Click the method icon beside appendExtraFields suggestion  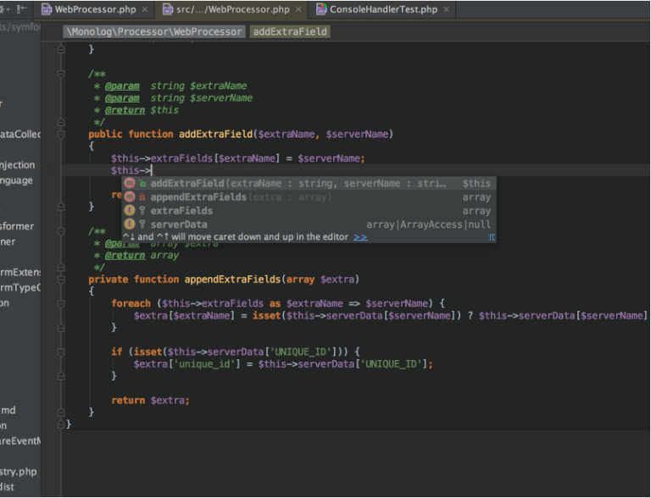(x=130, y=196)
